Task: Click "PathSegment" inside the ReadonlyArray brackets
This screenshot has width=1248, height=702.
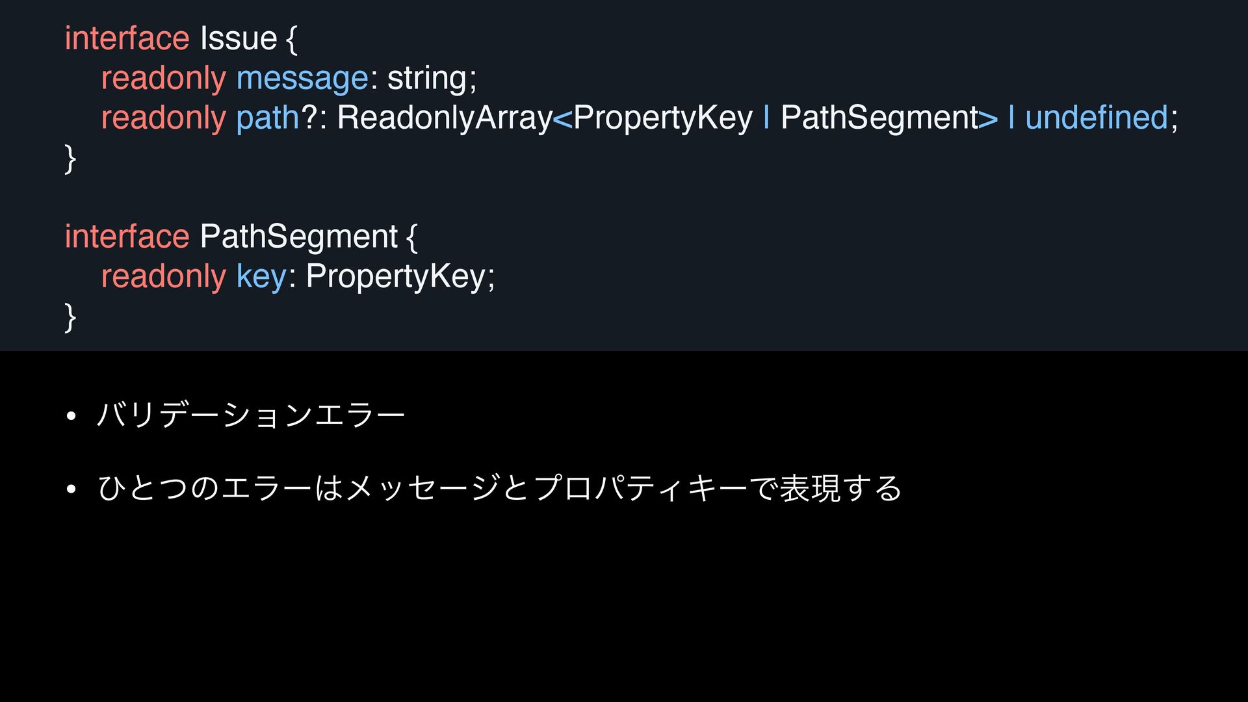Action: [879, 118]
